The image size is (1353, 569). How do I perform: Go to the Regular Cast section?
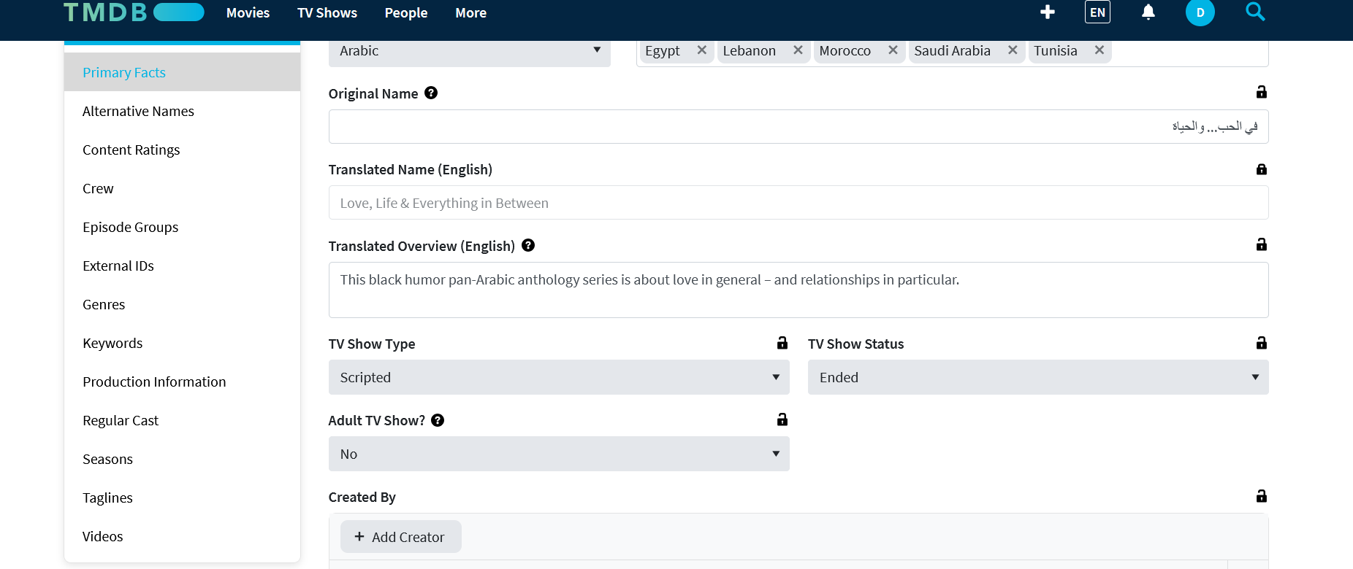(121, 420)
